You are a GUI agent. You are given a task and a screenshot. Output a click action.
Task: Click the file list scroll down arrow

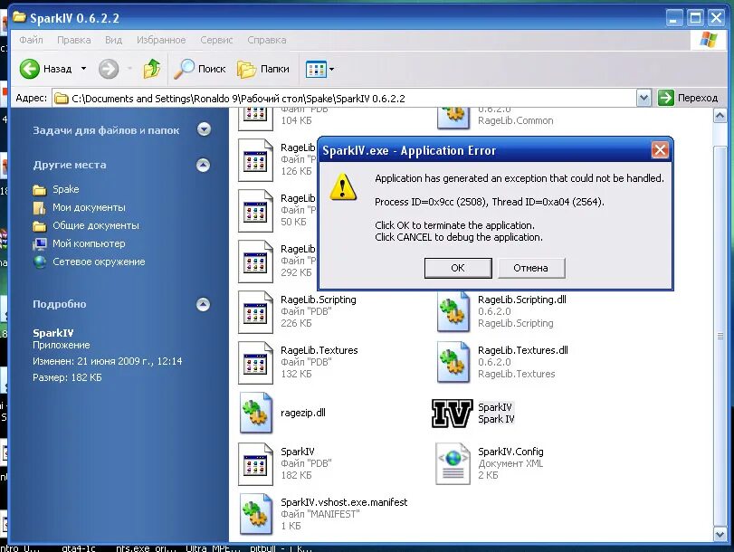[x=720, y=534]
